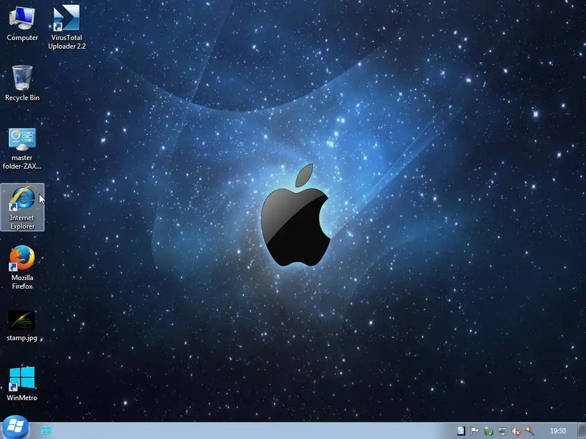Click the magic wand tray icon
This screenshot has width=586, height=439.
tap(529, 431)
